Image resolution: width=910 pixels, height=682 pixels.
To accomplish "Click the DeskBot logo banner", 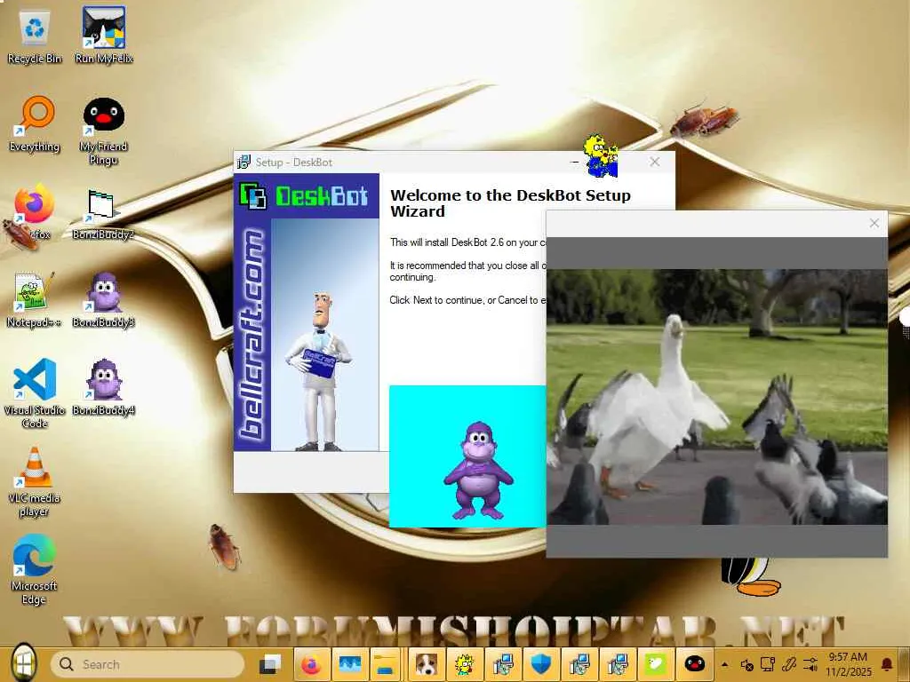I will 307,196.
